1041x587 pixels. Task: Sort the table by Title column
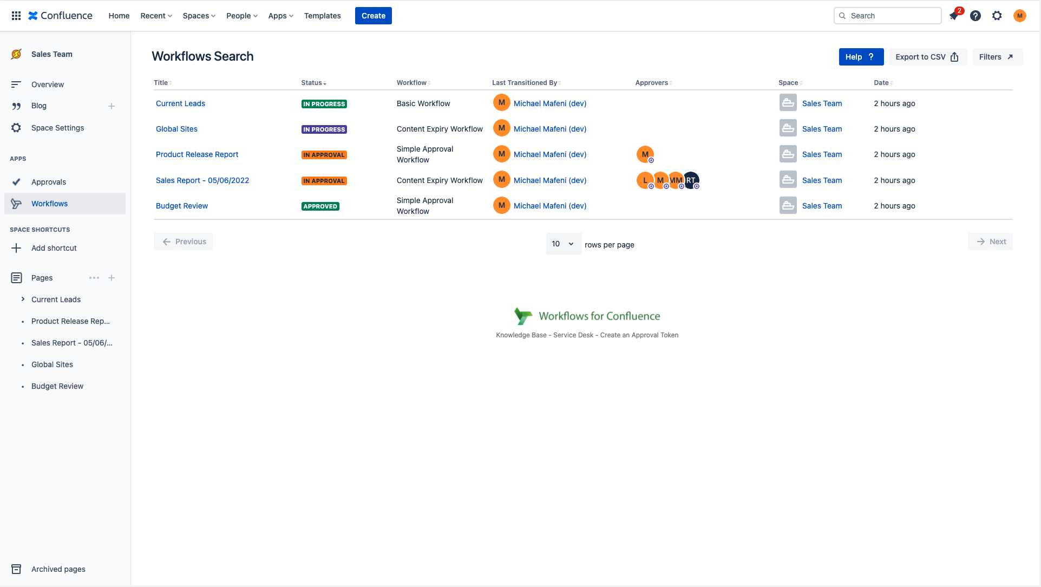pos(161,82)
